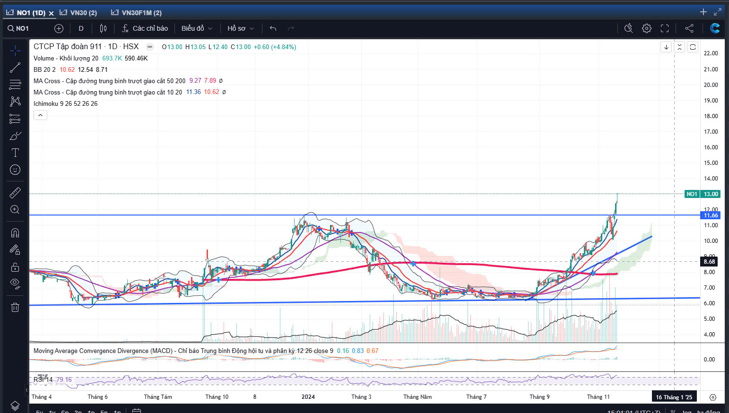Viewport: 729px width, 413px height.
Task: Expand the Biểu đồ dropdown
Action: [197, 28]
